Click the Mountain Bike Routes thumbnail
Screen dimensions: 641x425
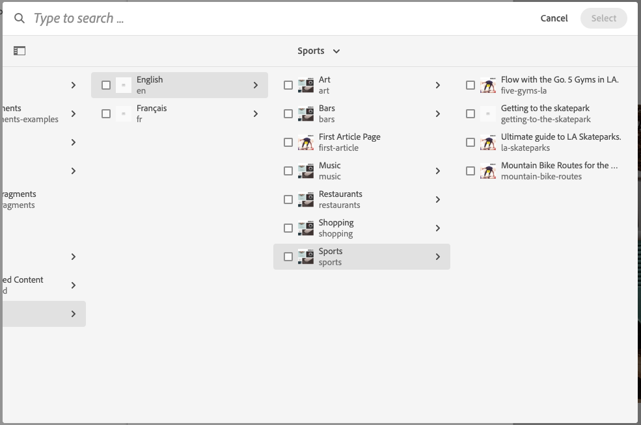[488, 171]
